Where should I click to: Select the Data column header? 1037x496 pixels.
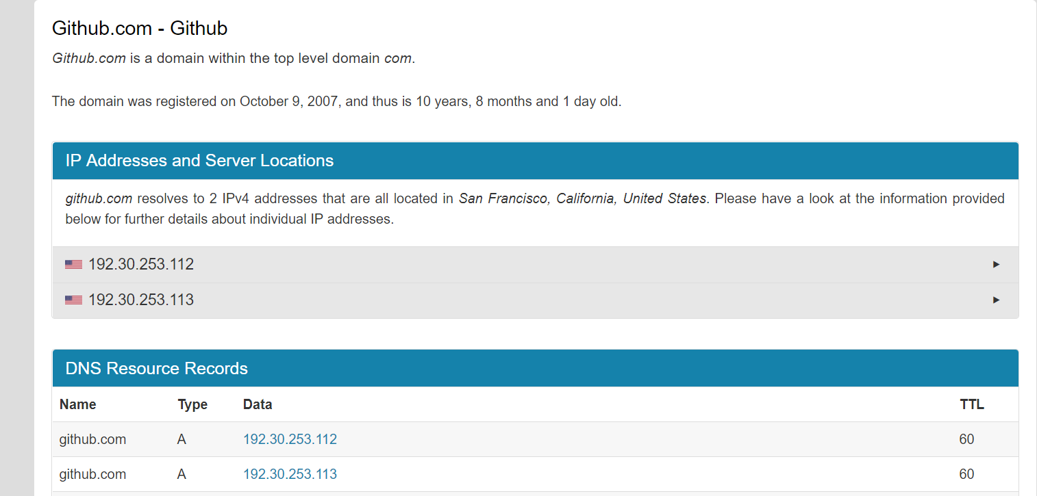tap(258, 404)
